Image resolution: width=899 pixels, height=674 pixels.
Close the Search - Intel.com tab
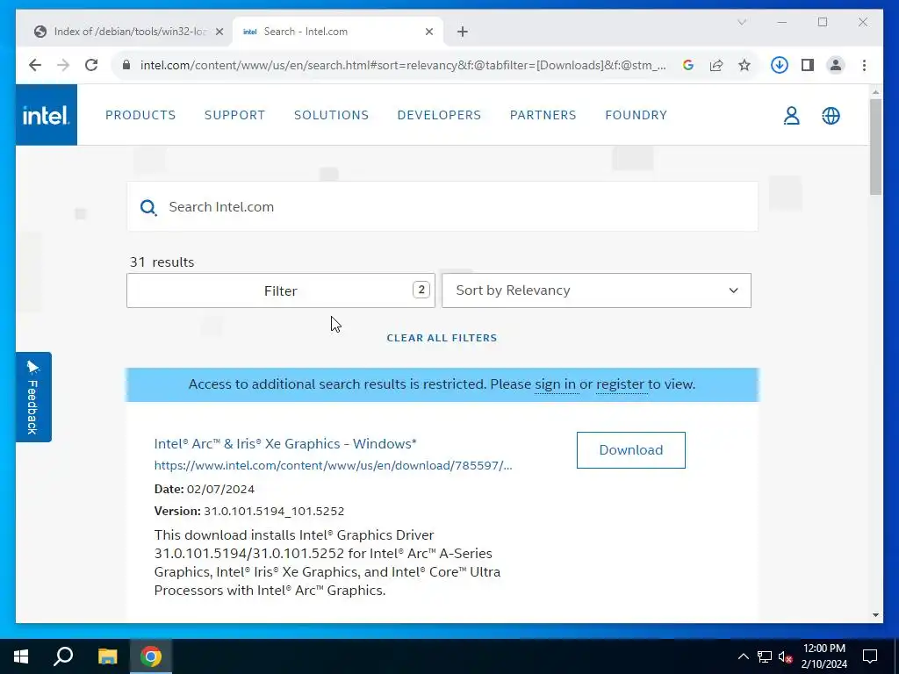pyautogui.click(x=428, y=32)
